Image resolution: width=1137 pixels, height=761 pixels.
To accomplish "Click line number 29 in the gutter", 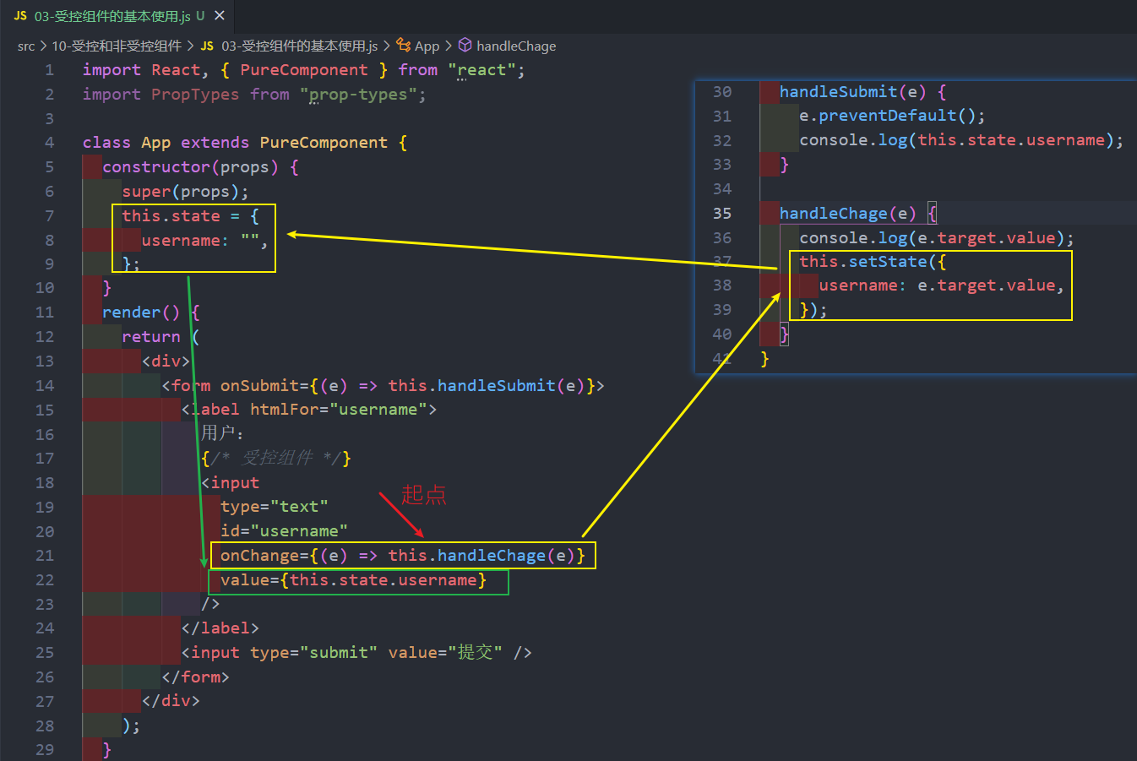I will [x=45, y=750].
